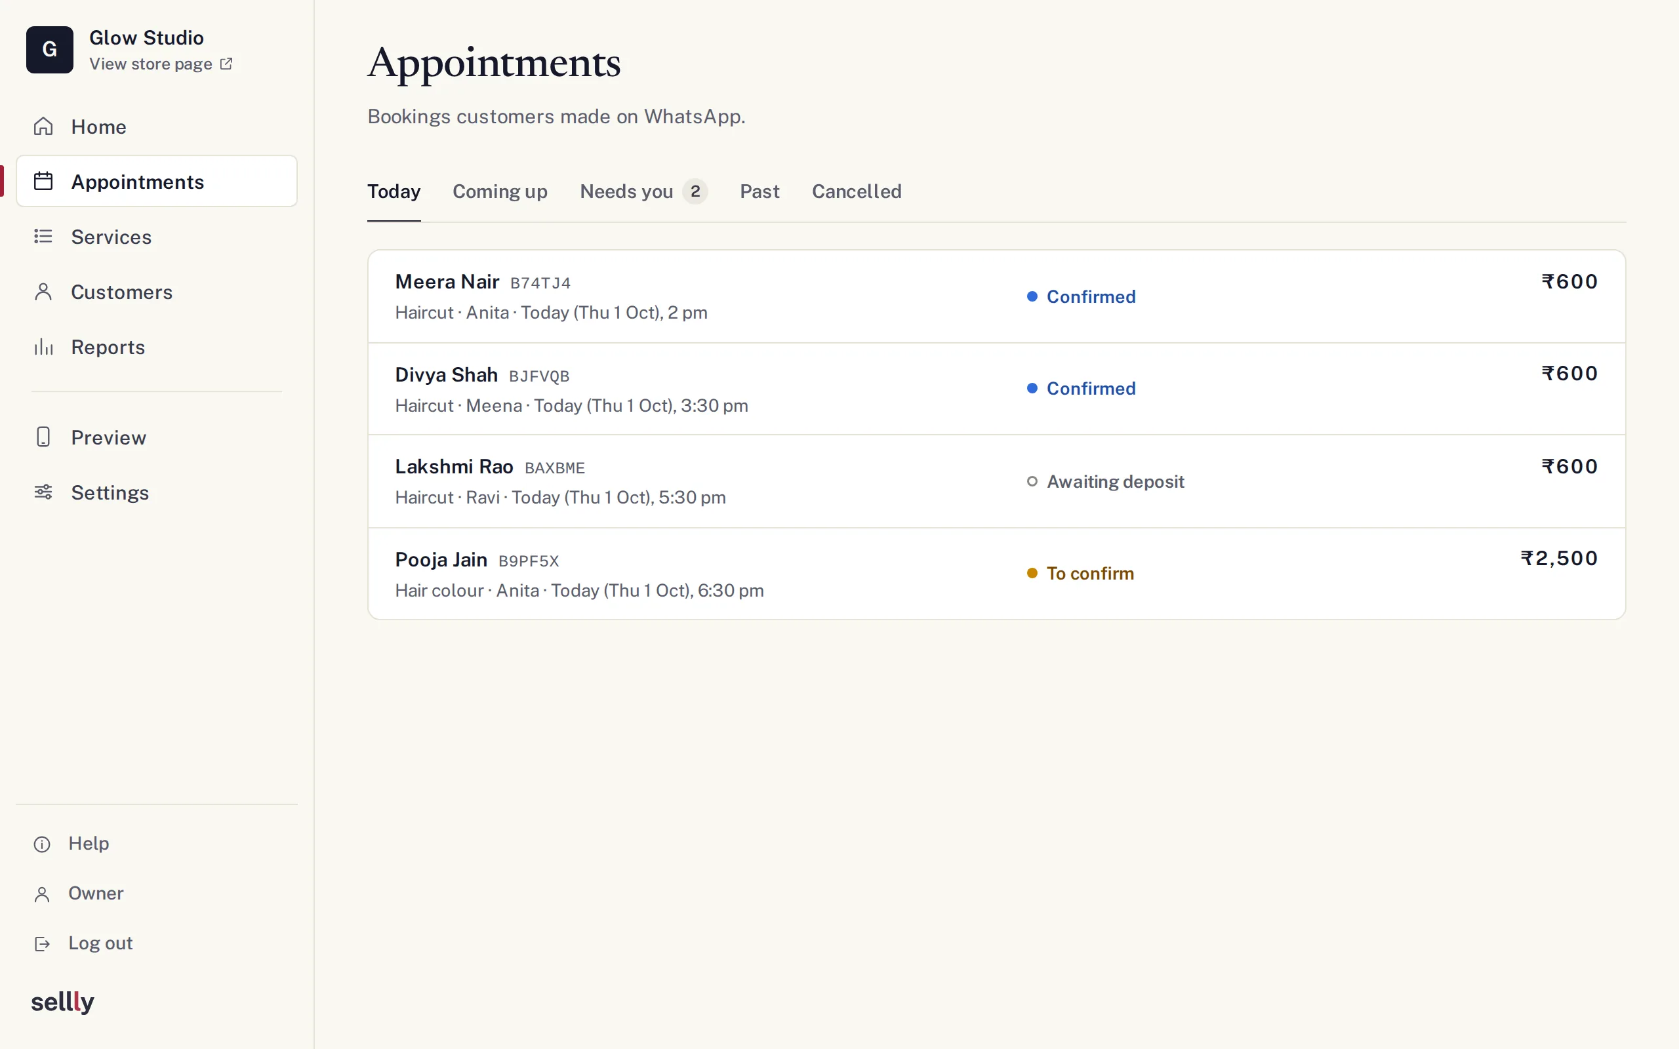Click the Awaiting deposit status
This screenshot has width=1679, height=1049.
(x=1105, y=481)
